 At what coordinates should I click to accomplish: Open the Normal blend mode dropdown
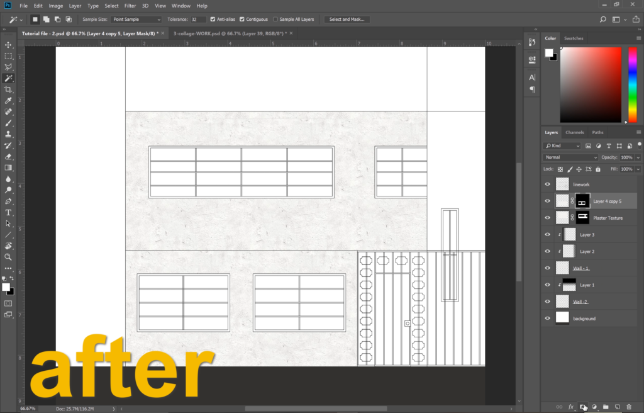tap(570, 157)
